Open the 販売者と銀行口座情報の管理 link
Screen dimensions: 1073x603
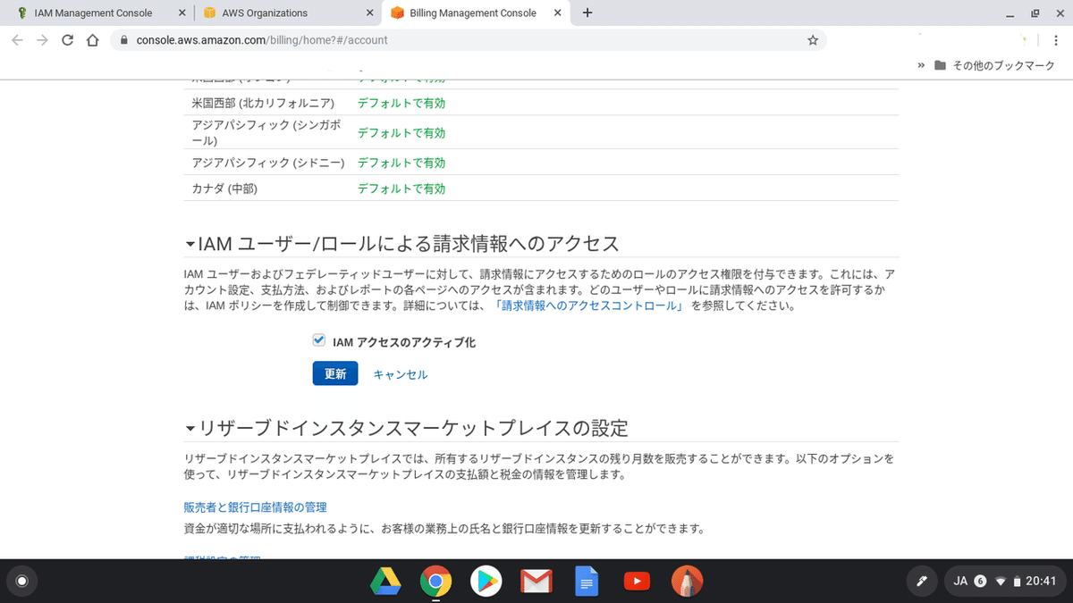(255, 507)
